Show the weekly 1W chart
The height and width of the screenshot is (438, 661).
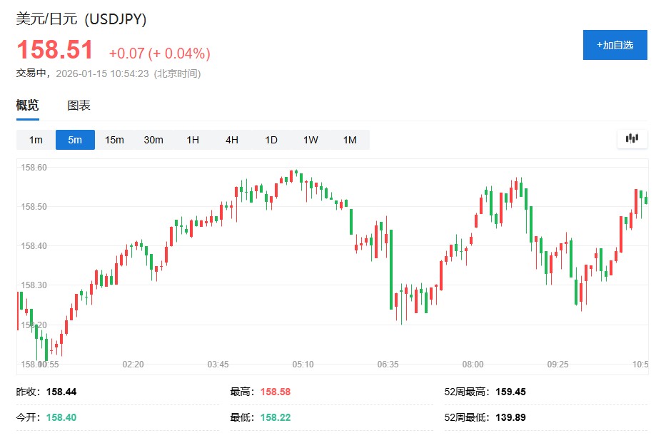pos(311,140)
